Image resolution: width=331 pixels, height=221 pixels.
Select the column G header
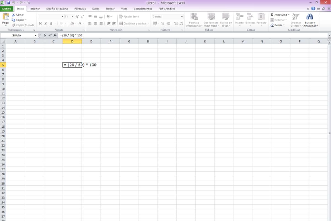(x=129, y=41)
